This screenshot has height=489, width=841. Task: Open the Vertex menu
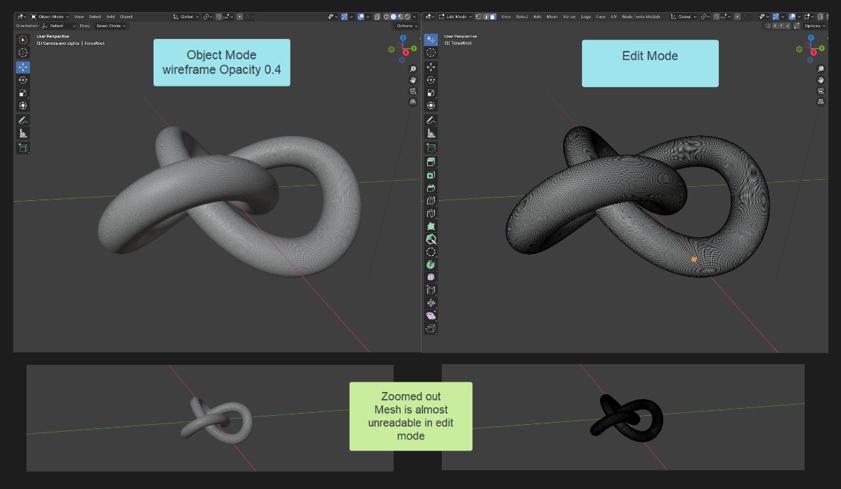[x=569, y=16]
